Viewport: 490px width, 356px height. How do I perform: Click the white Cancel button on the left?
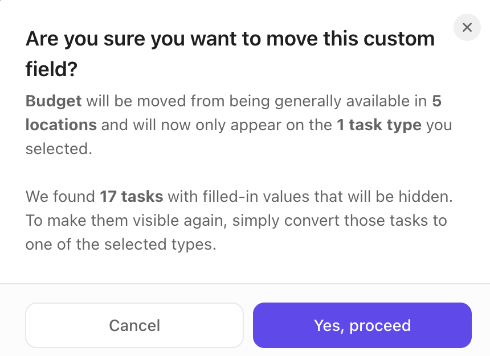[134, 325]
